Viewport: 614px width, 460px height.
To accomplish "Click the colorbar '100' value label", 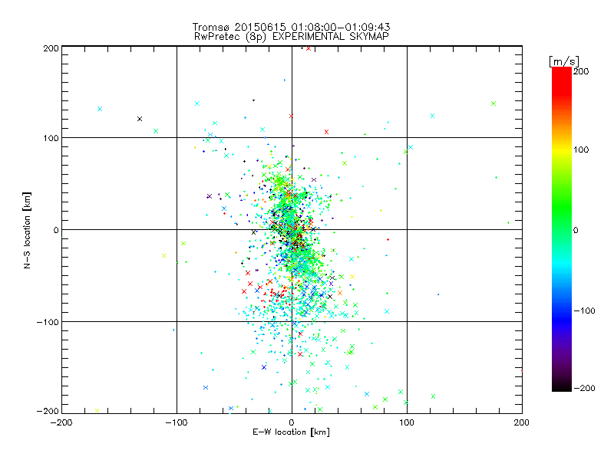I will click(x=581, y=149).
